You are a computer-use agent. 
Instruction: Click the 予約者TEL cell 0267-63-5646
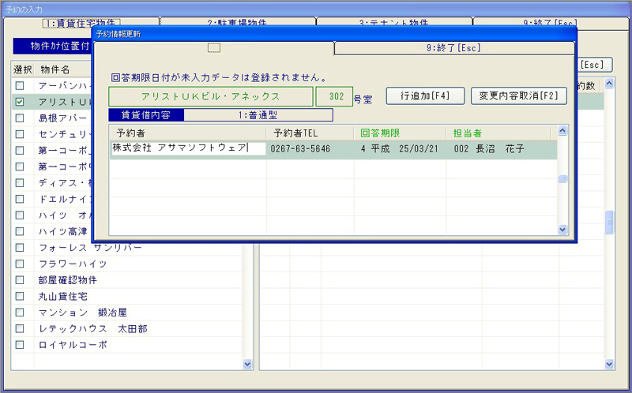tap(300, 148)
